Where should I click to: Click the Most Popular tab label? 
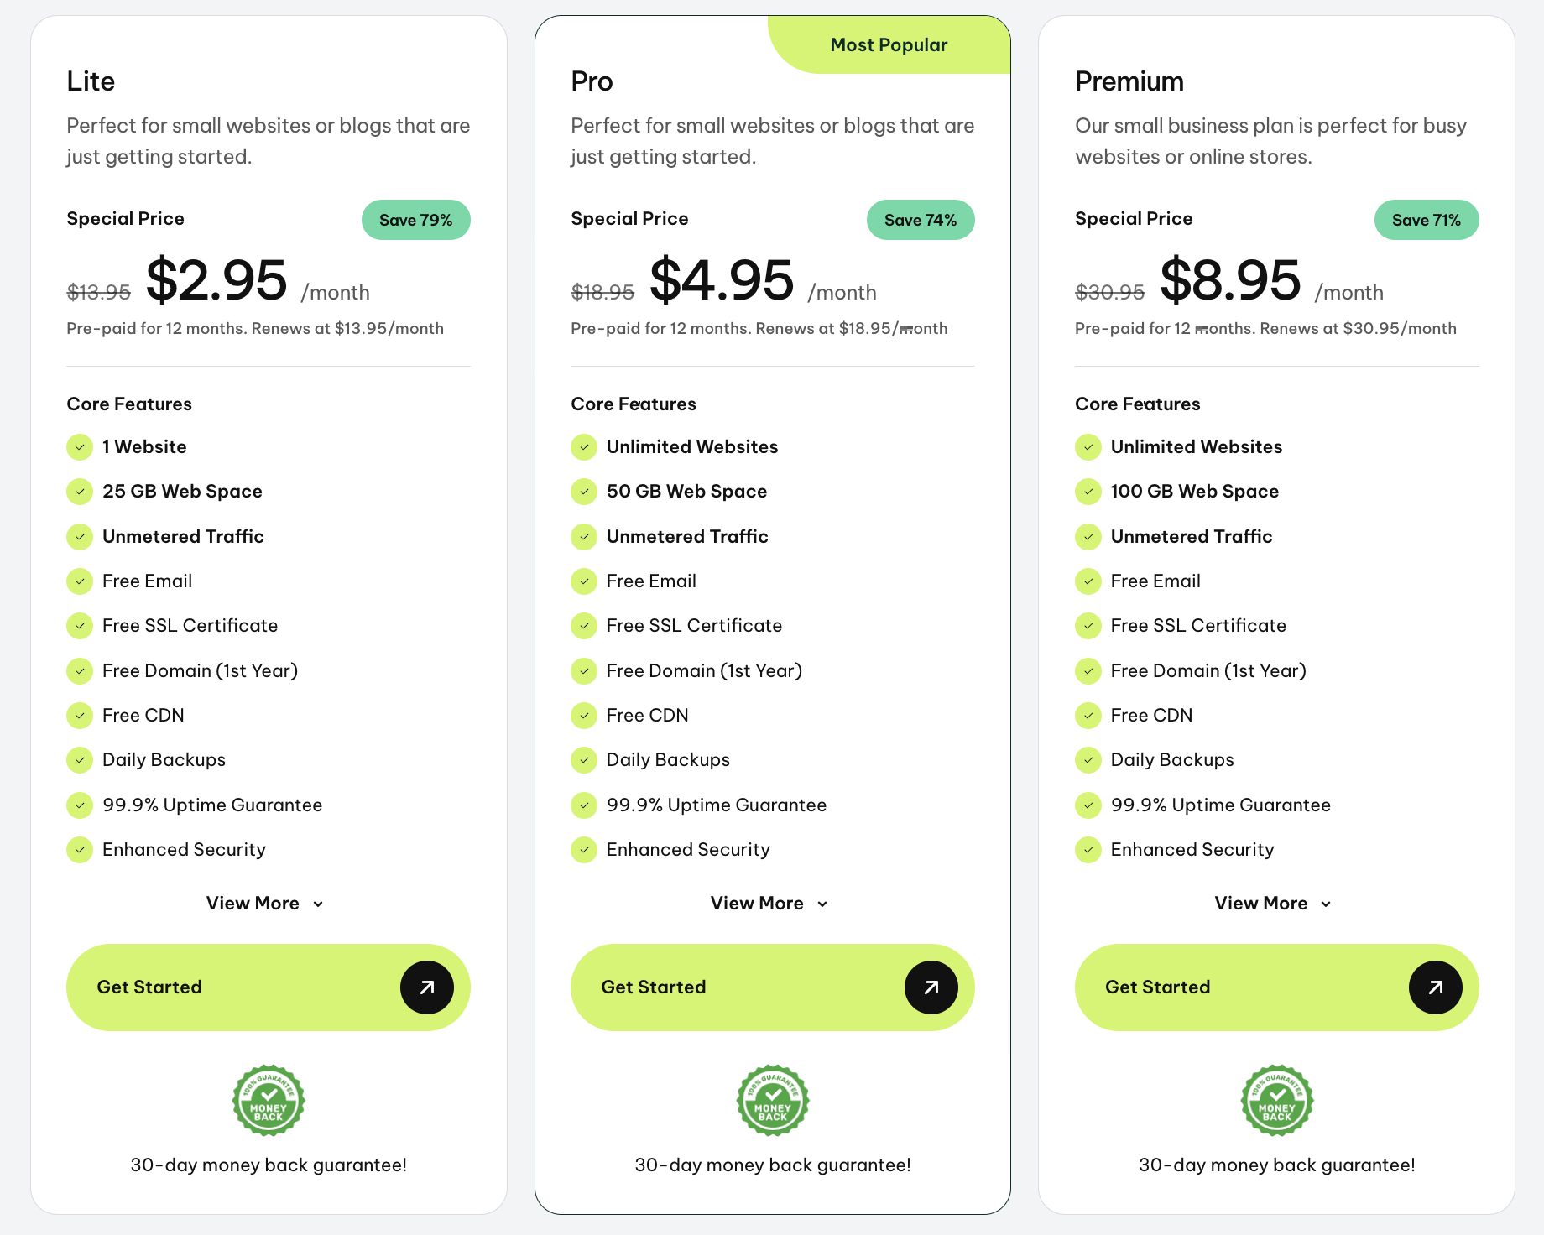(x=889, y=44)
